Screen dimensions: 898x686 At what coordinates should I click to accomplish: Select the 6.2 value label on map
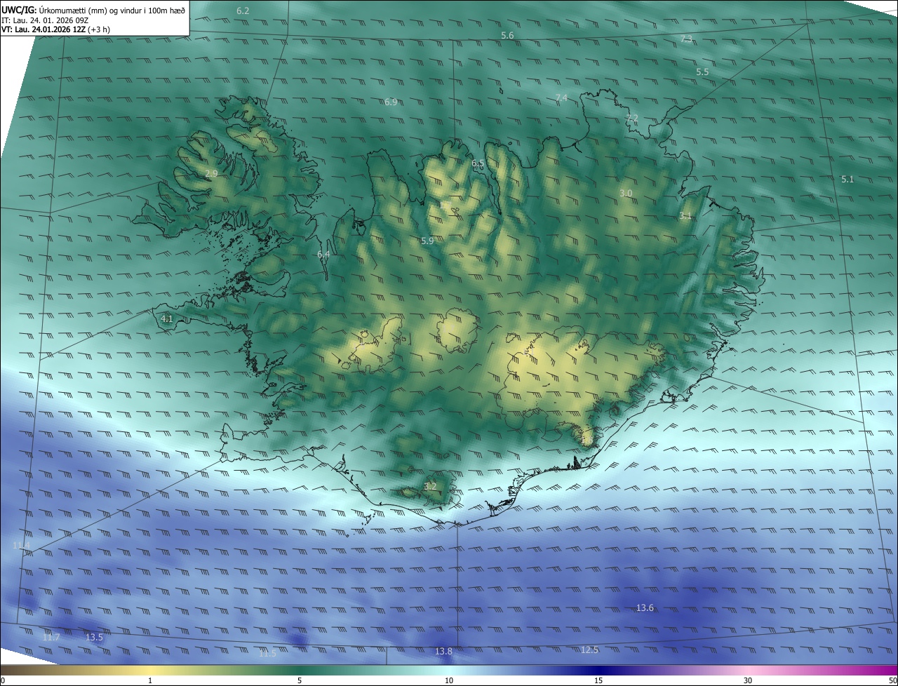click(x=243, y=11)
